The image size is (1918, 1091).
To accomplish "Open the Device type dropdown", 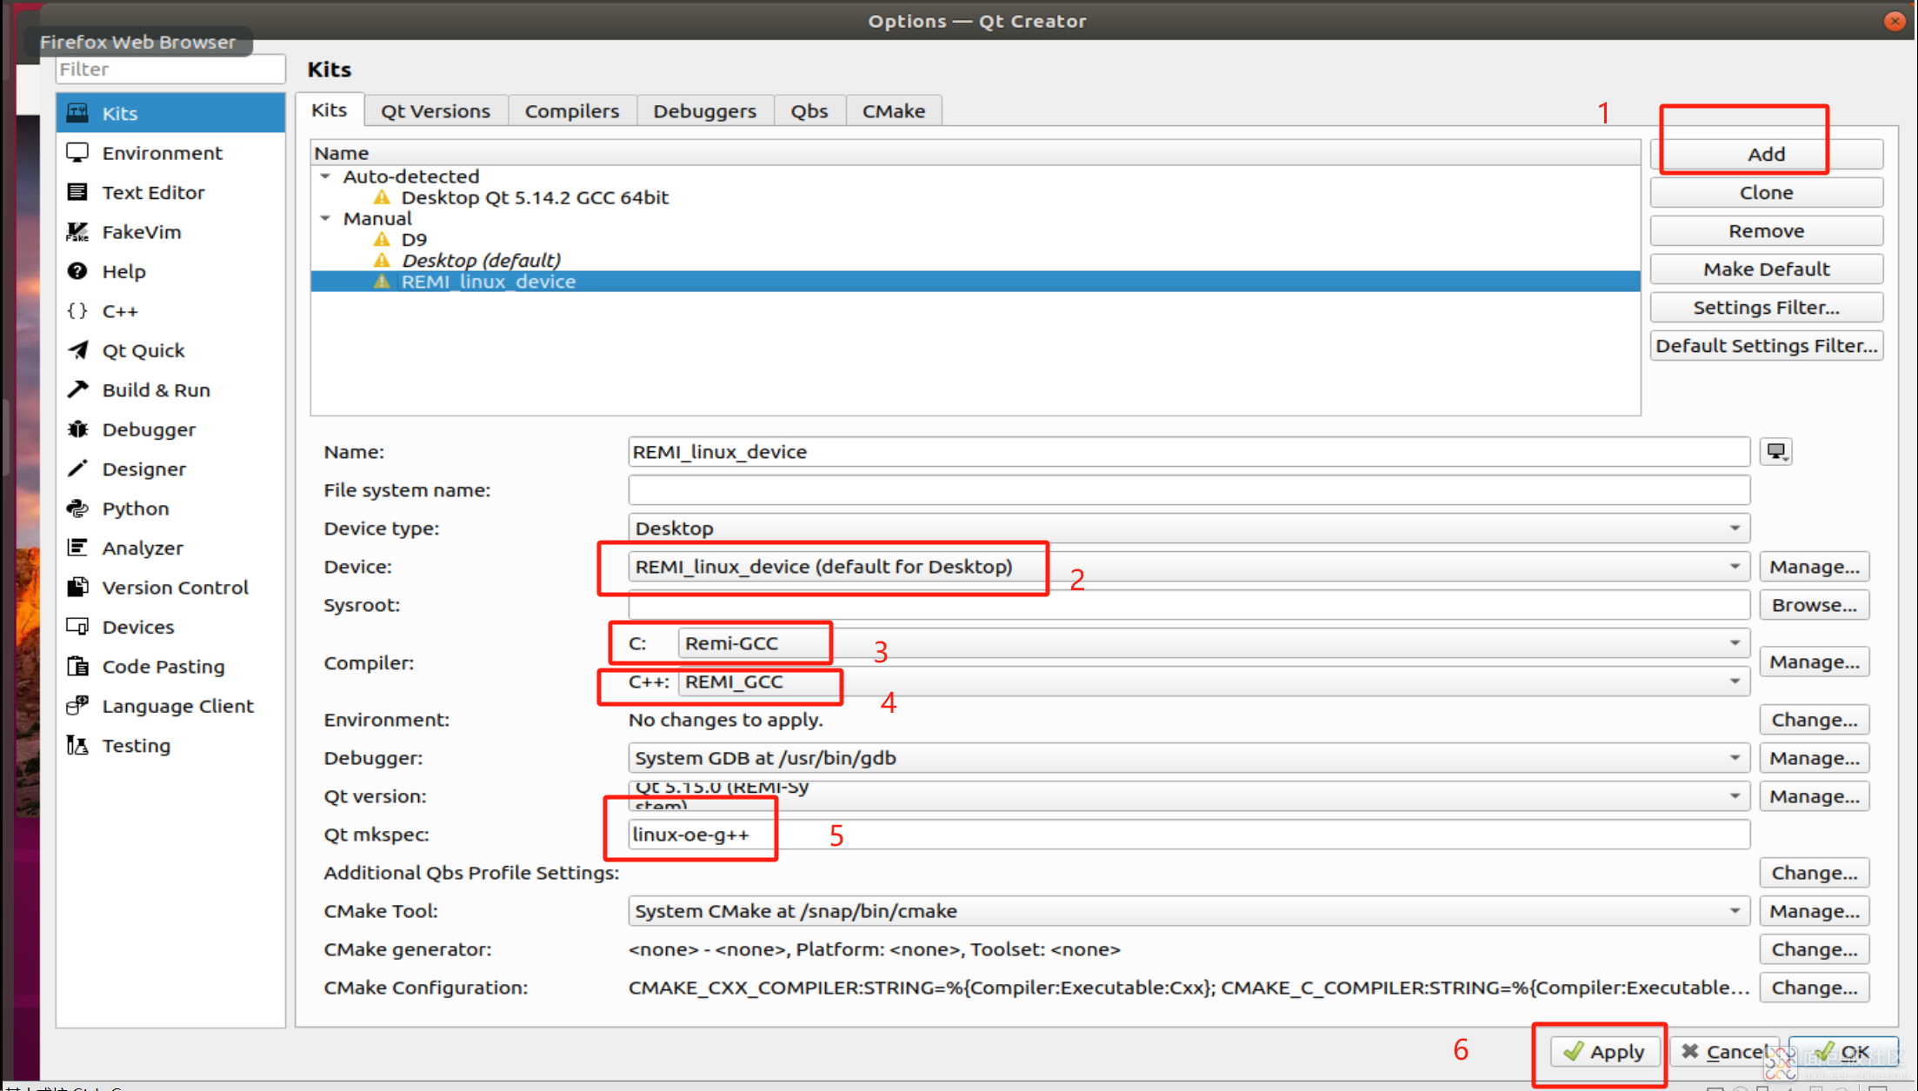I will pos(1189,529).
